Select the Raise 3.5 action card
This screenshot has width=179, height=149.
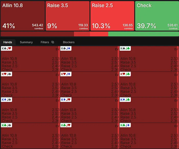68,16
